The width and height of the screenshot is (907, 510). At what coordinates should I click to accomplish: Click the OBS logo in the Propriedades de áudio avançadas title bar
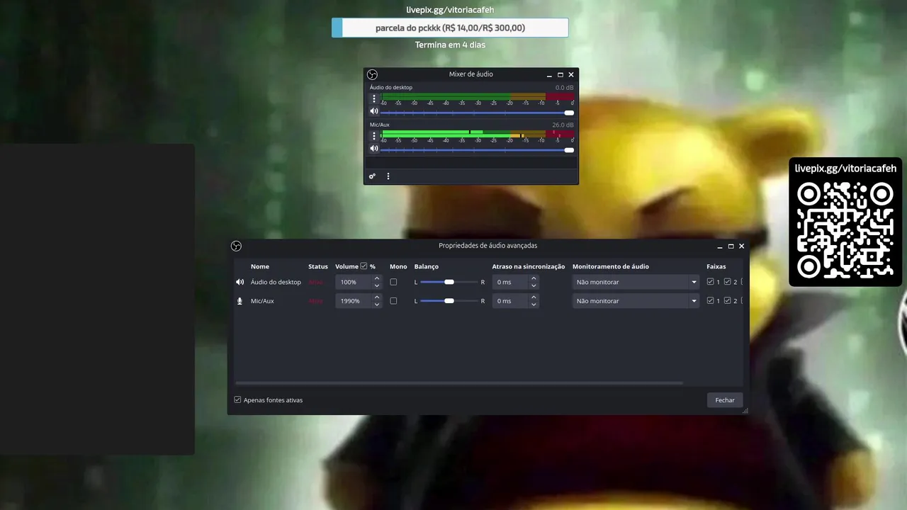pyautogui.click(x=236, y=246)
